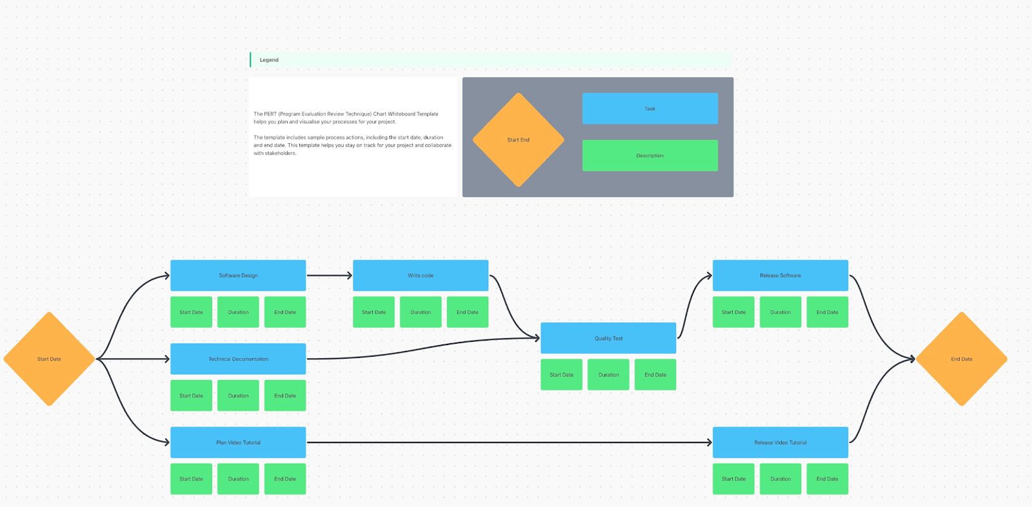The height and width of the screenshot is (507, 1032).
Task: Click Duration under Plan Video Tutorial
Action: pos(238,479)
